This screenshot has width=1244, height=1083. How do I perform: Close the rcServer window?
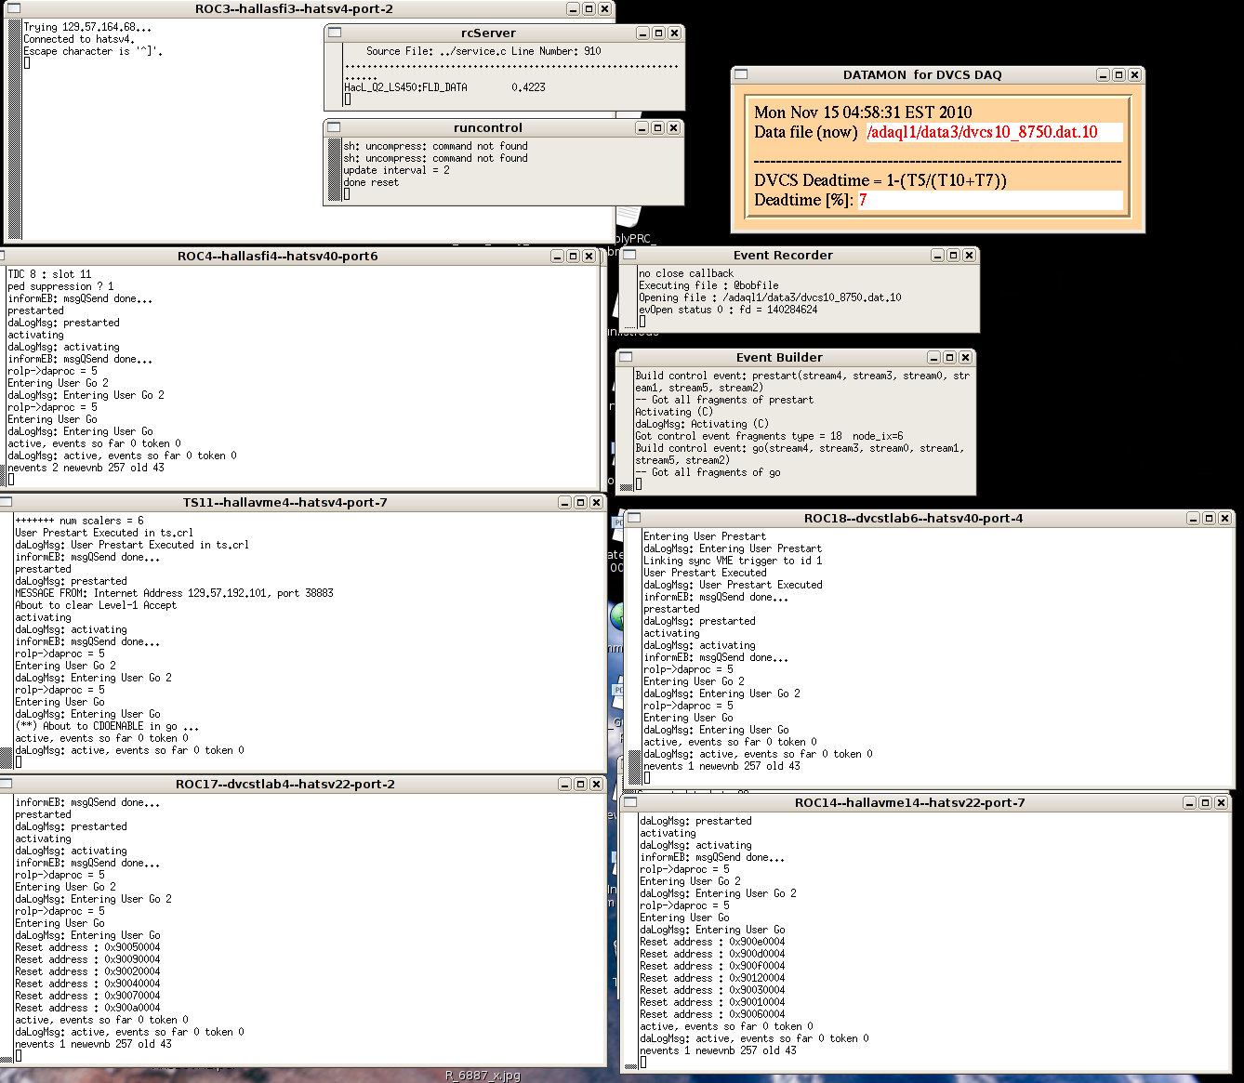pyautogui.click(x=674, y=33)
